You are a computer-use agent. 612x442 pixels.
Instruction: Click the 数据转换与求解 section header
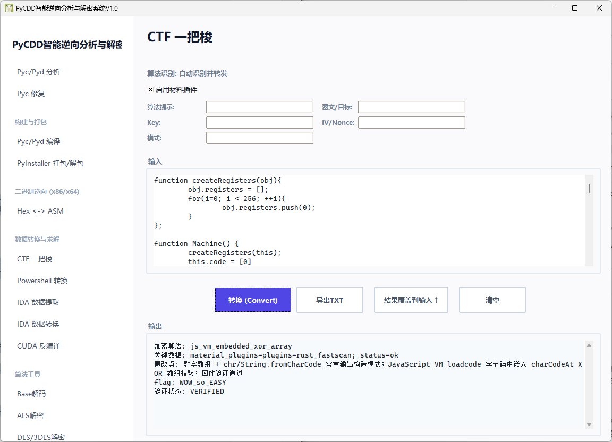point(37,239)
